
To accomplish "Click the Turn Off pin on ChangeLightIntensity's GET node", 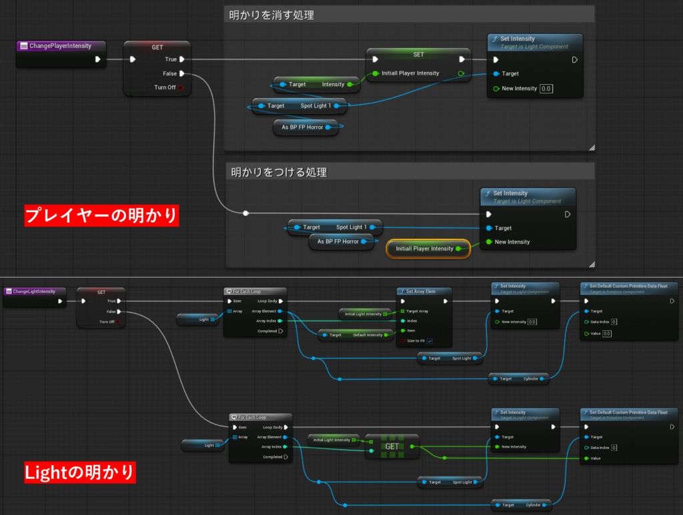I will coord(117,322).
